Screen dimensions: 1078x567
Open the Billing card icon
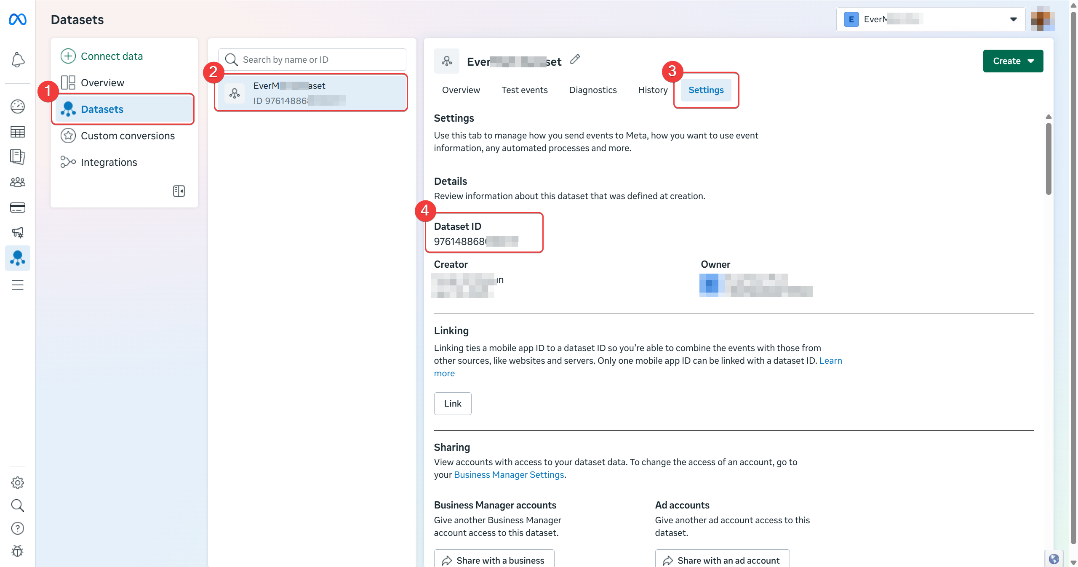18,208
